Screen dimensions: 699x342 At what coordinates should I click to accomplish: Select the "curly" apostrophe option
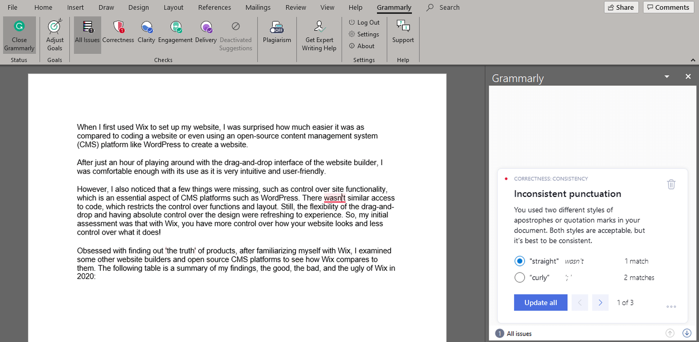pos(520,278)
